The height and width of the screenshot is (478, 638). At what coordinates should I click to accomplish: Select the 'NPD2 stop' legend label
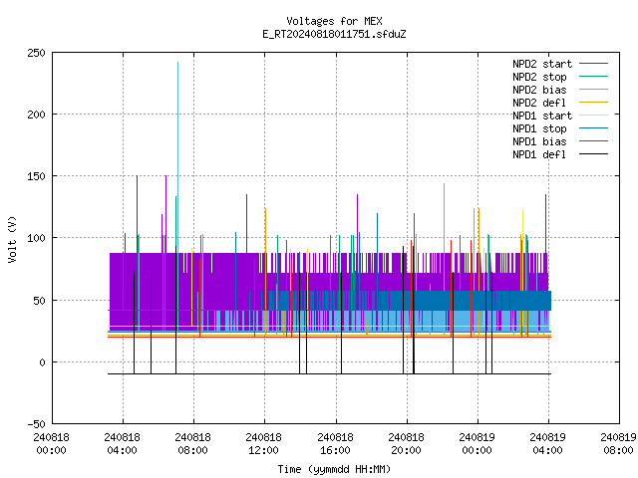click(539, 77)
